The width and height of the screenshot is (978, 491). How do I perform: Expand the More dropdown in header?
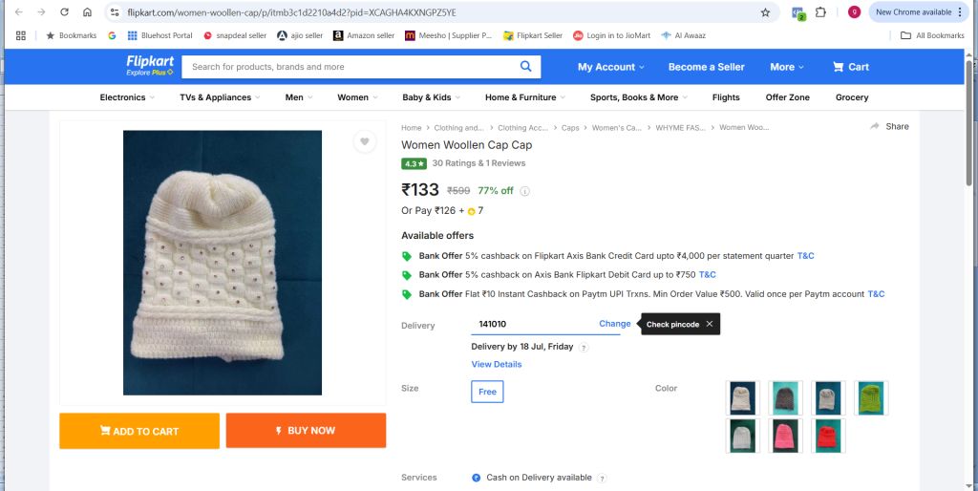(787, 67)
